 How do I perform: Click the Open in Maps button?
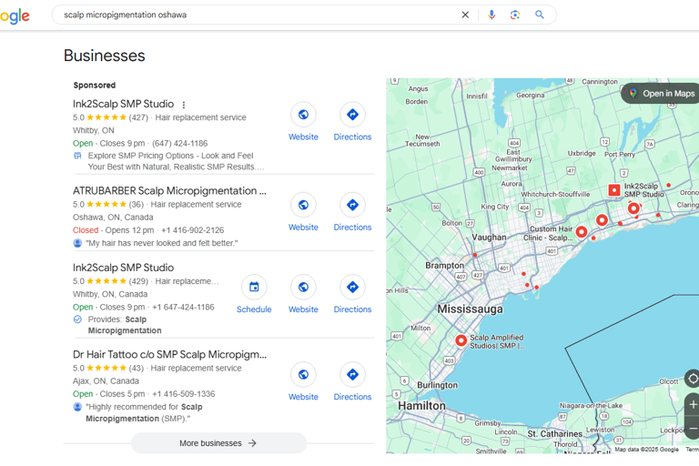point(661,93)
